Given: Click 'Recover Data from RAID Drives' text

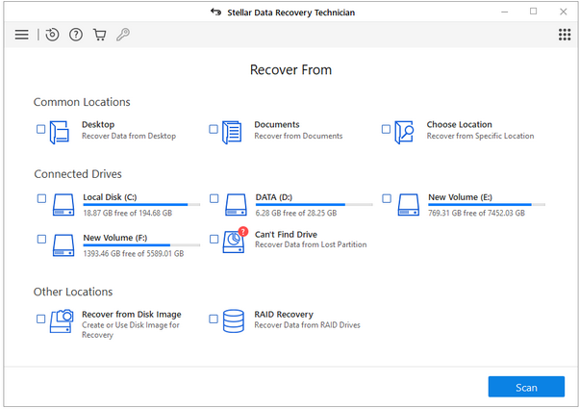Looking at the screenshot, I should (x=307, y=325).
